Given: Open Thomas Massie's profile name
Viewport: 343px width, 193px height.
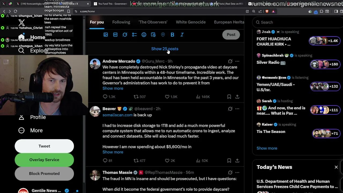Looking at the screenshot, I should click(x=117, y=172).
